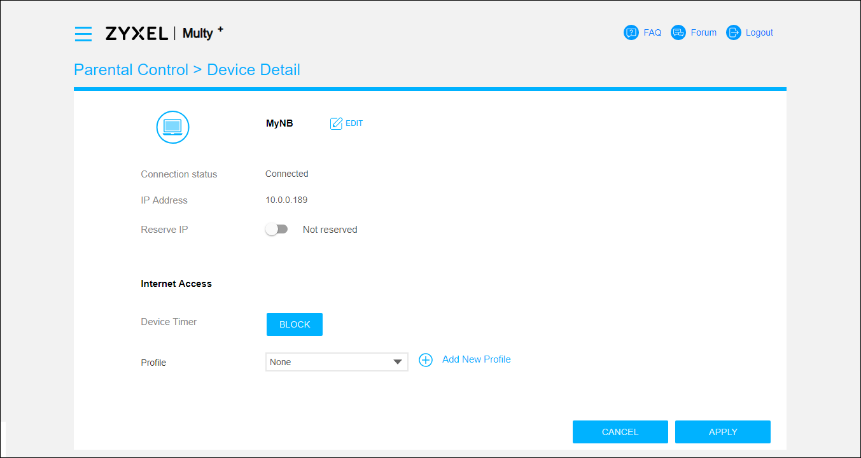Open the FAQ link

pyautogui.click(x=652, y=32)
